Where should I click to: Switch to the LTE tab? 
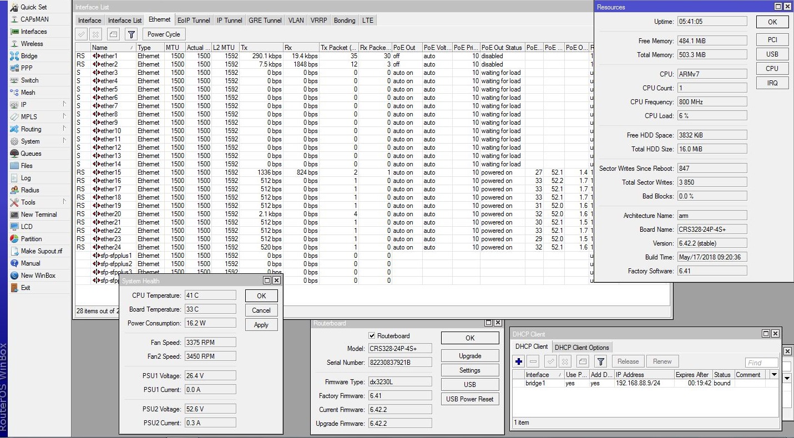click(368, 21)
